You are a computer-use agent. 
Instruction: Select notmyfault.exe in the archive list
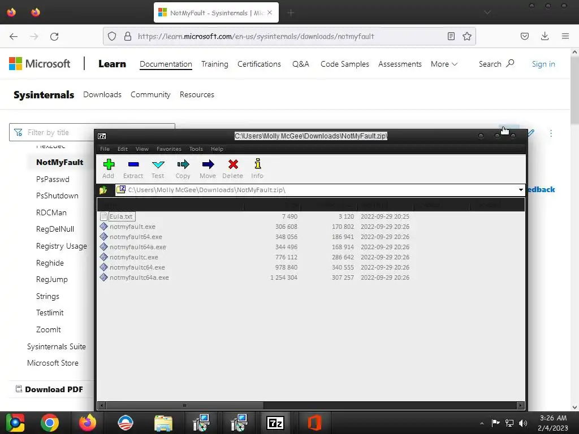[310, 227]
